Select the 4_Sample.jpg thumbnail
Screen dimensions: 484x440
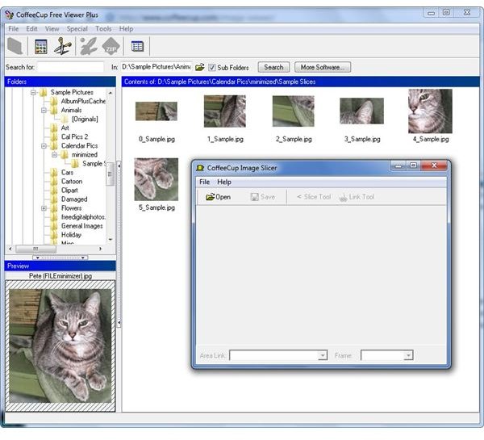(430, 111)
